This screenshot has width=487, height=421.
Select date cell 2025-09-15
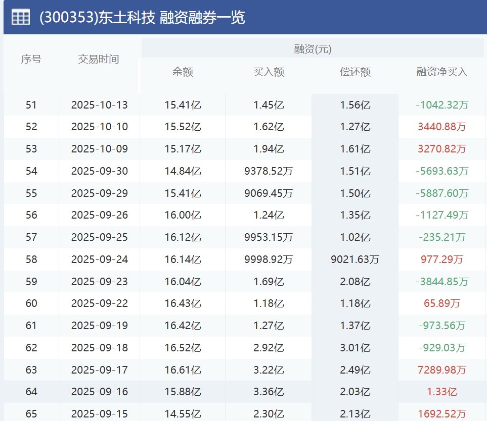[x=100, y=414]
